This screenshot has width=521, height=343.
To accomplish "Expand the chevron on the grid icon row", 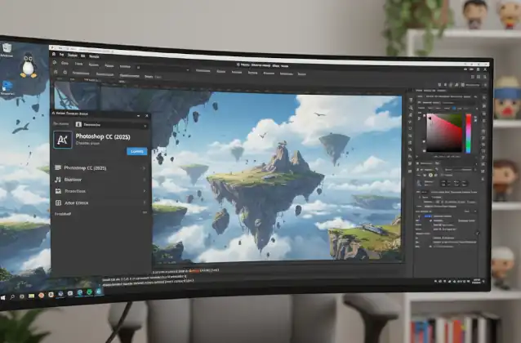I will pyautogui.click(x=145, y=203).
